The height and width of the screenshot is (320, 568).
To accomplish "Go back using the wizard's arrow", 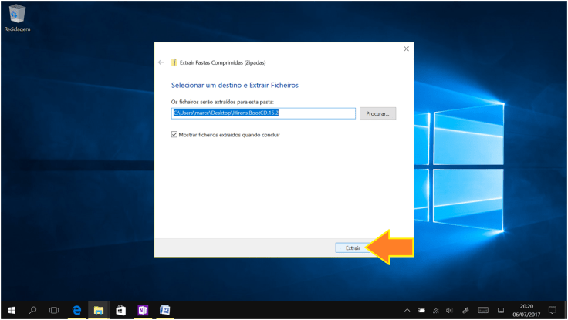I will tap(161, 62).
